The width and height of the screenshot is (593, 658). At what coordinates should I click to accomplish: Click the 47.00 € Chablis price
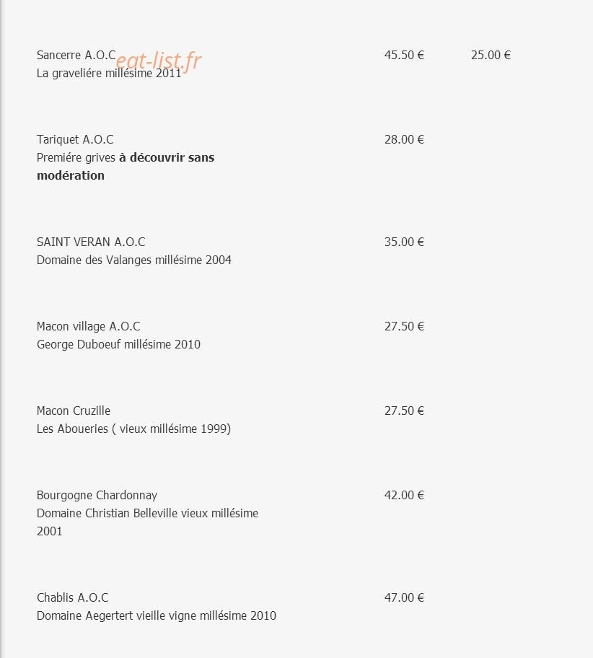tap(404, 597)
